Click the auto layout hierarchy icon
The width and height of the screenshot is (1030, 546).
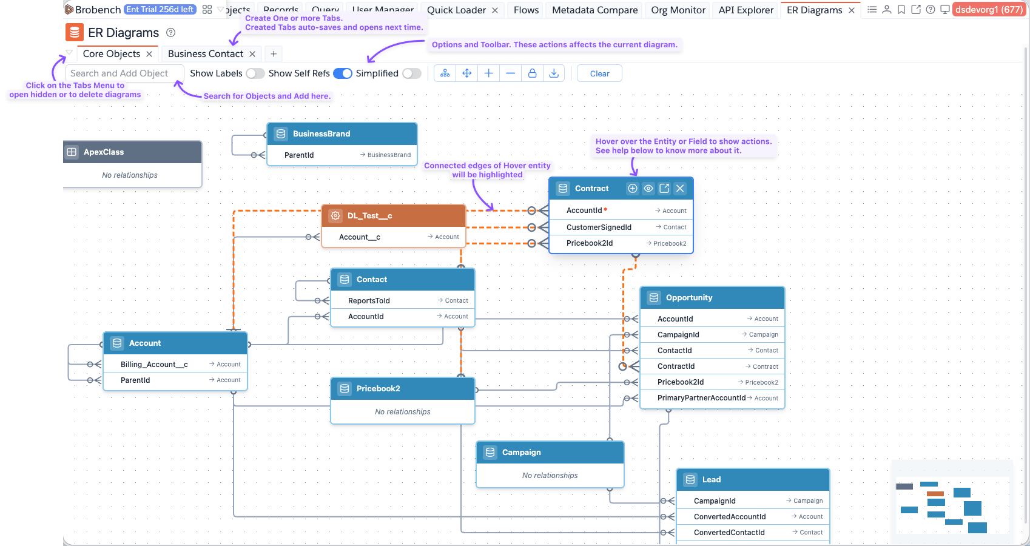tap(445, 73)
